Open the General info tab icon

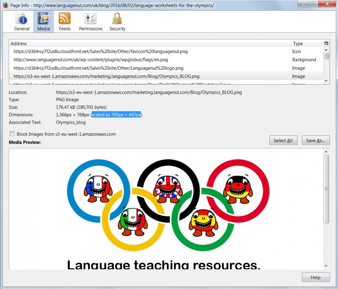click(x=22, y=19)
